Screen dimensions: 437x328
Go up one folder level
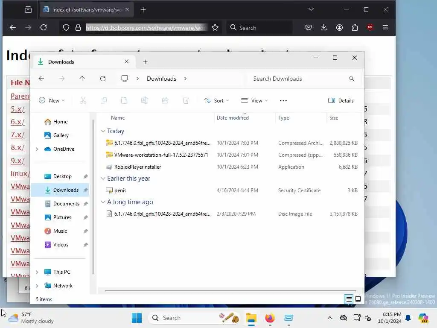(x=82, y=79)
